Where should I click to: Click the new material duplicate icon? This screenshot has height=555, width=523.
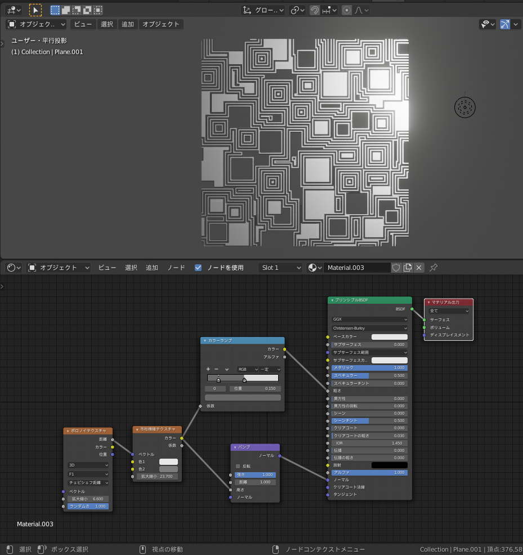pos(408,268)
